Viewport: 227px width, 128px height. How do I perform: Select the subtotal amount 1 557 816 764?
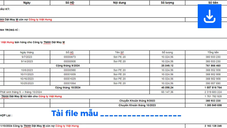[213, 88]
